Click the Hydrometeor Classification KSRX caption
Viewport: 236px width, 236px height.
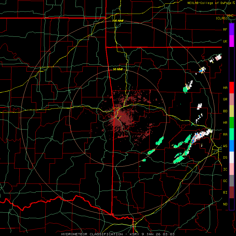[101, 234]
